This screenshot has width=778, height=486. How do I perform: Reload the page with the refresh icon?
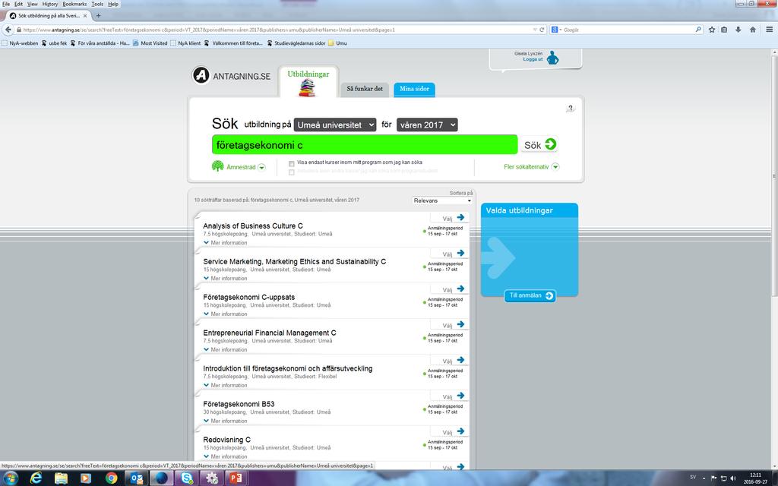click(542, 30)
